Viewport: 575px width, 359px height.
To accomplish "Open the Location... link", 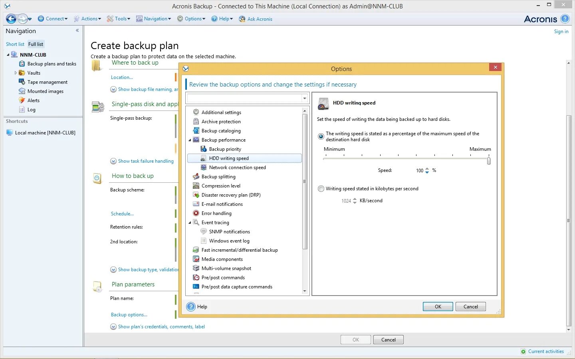I will pos(122,77).
